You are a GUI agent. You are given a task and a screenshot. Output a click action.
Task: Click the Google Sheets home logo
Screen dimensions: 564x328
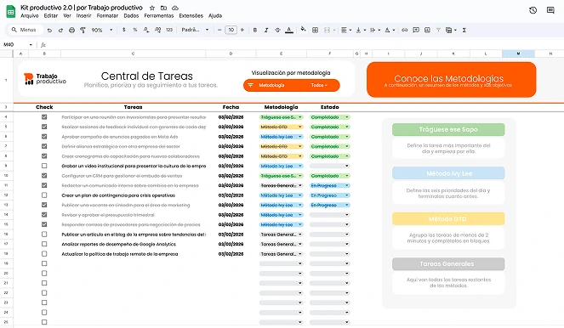11,12
